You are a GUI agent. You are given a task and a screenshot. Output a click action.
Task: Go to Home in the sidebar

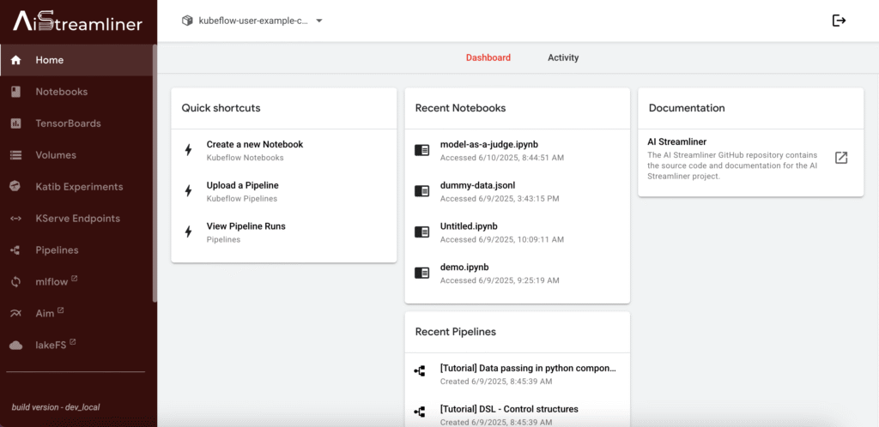click(76, 60)
